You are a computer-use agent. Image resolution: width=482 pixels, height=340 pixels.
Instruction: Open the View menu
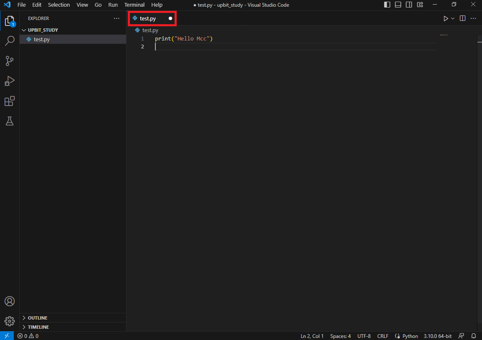click(82, 5)
